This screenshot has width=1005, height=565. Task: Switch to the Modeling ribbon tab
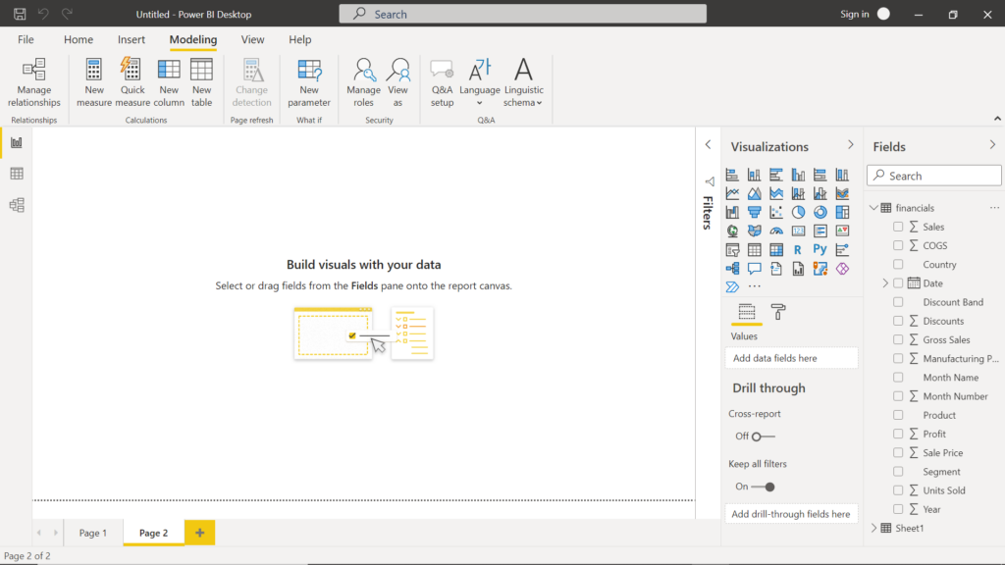(x=192, y=39)
